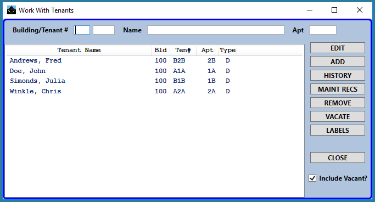View MAINT RECS for tenant
Screen dimensions: 375x202
point(338,89)
